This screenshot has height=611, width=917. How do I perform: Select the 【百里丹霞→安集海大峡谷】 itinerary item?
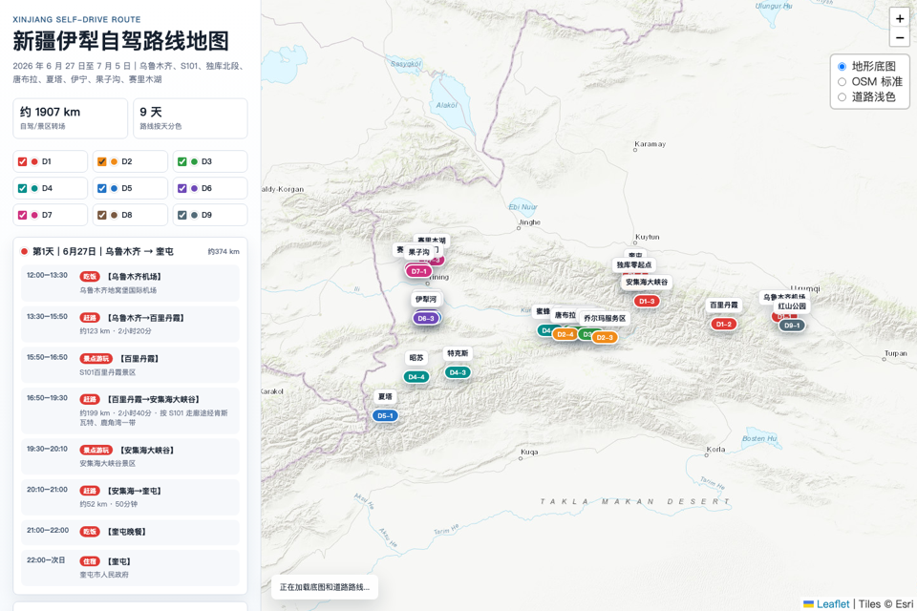[x=130, y=411]
